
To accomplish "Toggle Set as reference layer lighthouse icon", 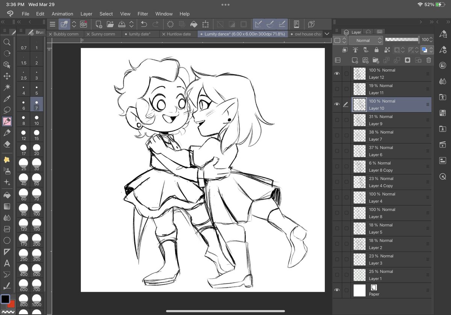I will (355, 50).
